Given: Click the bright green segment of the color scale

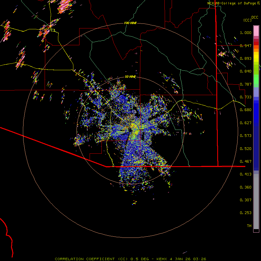Looking at the screenshot, I should point(256,79).
